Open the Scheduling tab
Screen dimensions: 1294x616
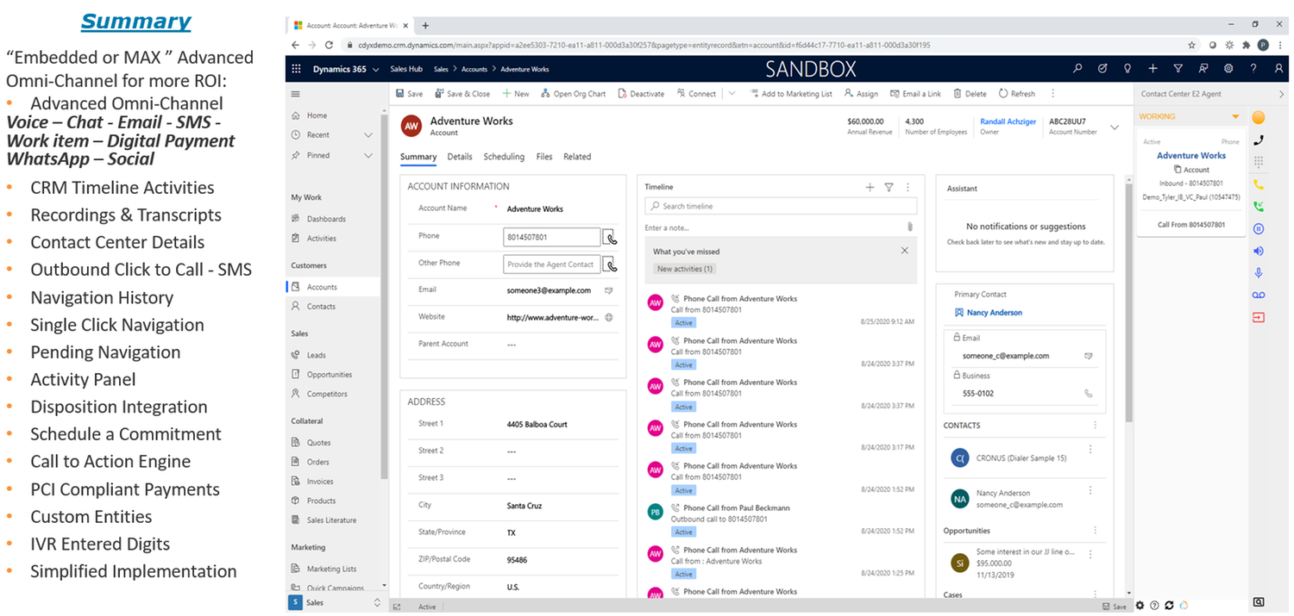coord(504,157)
